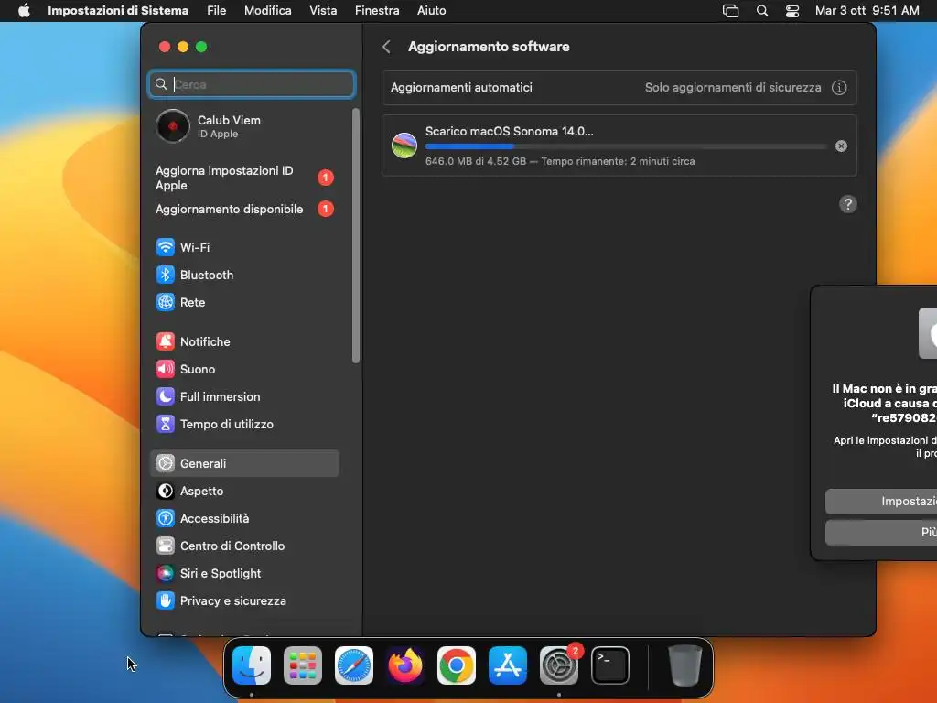Open the Modifica menu

click(268, 11)
